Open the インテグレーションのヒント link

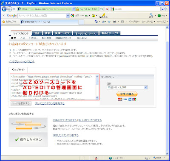click(x=22, y=61)
